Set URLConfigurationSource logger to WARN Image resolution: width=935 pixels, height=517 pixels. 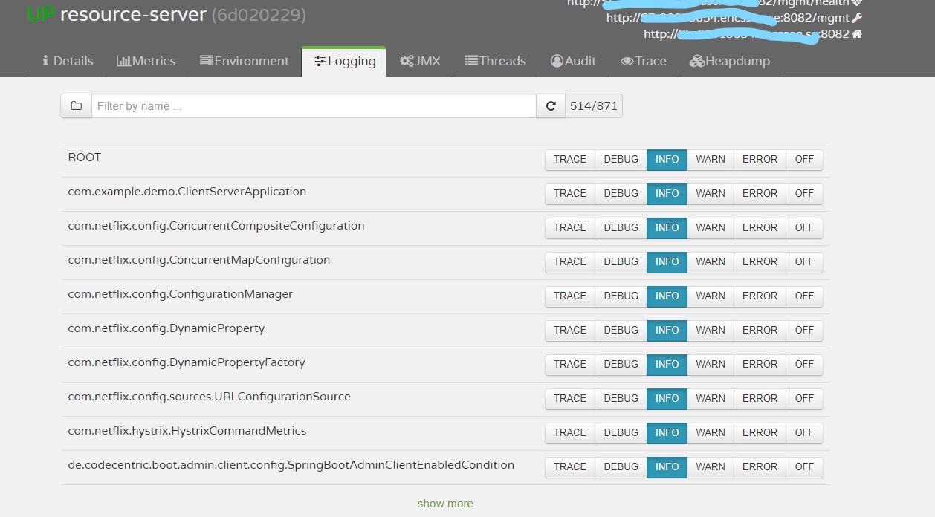711,399
